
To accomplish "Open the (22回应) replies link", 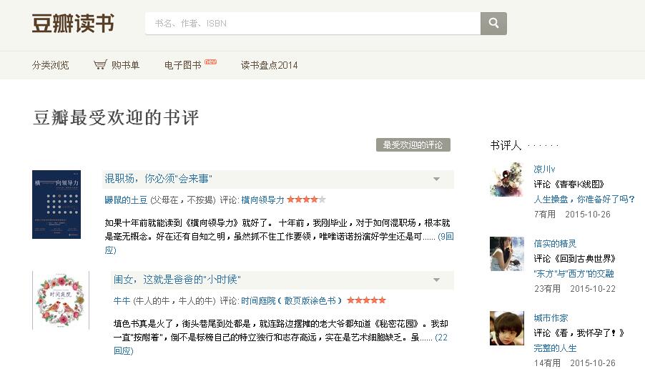I will pos(441,338).
